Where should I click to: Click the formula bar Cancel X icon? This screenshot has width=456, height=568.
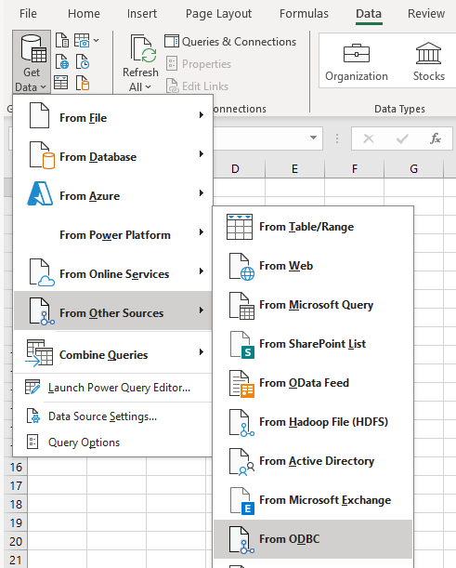(369, 139)
